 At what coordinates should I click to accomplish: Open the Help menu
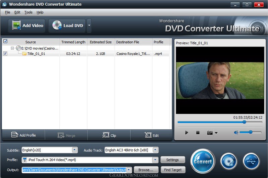tap(40, 12)
